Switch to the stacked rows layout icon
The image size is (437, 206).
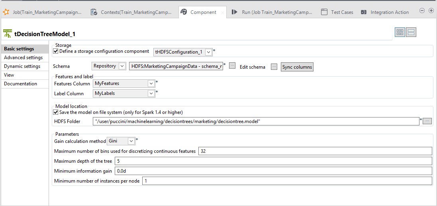(x=411, y=32)
